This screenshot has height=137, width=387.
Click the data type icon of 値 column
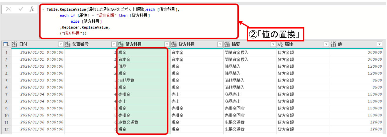tap(334, 44)
